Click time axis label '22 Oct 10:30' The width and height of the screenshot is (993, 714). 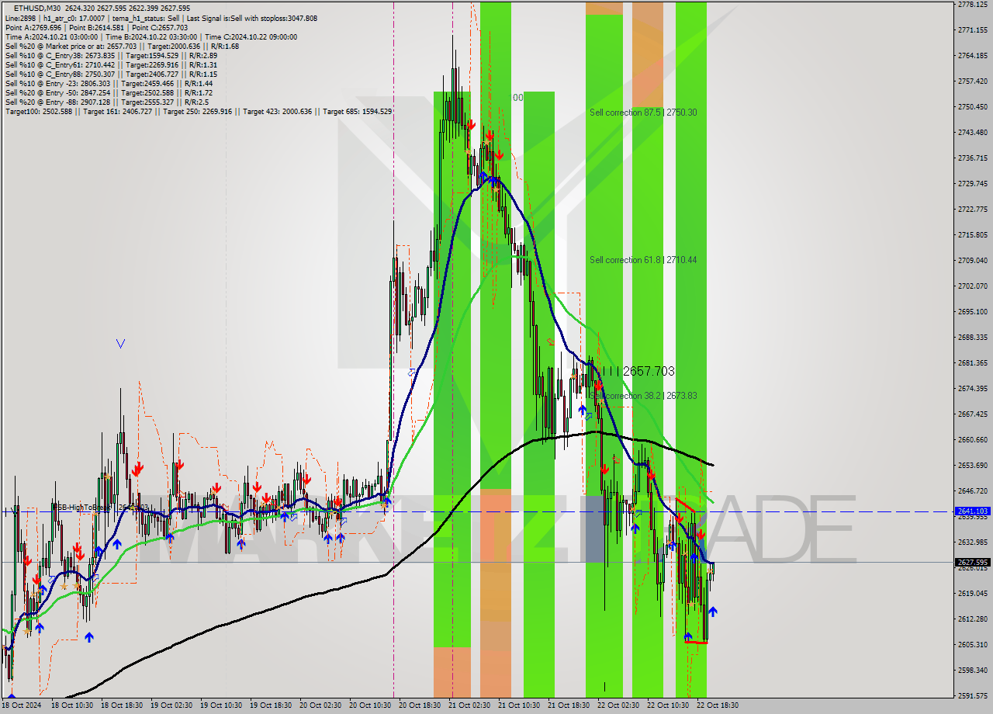coord(668,705)
